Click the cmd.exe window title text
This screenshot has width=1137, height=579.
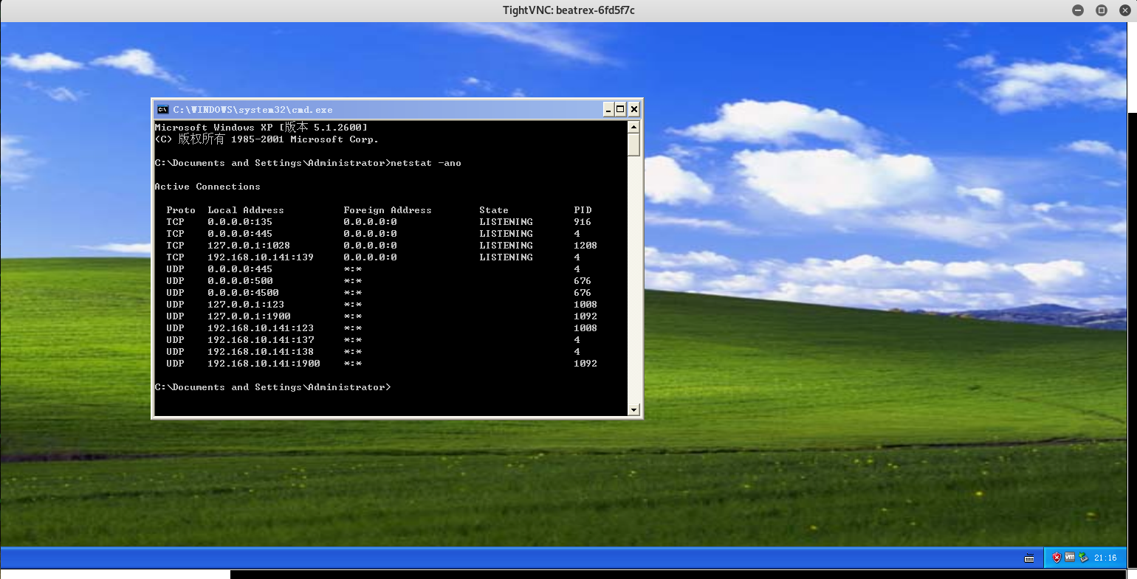(x=253, y=109)
